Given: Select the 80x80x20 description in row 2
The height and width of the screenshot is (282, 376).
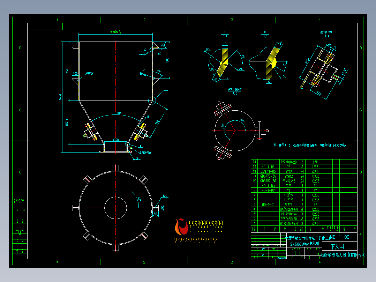Looking at the screenshot, I should point(289,218).
